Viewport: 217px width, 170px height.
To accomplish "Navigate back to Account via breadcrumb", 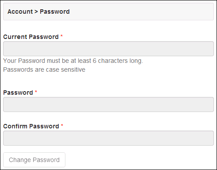I will (x=20, y=12).
